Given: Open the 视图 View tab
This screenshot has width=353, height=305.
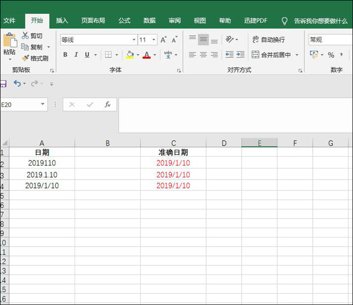Looking at the screenshot, I should click(200, 21).
